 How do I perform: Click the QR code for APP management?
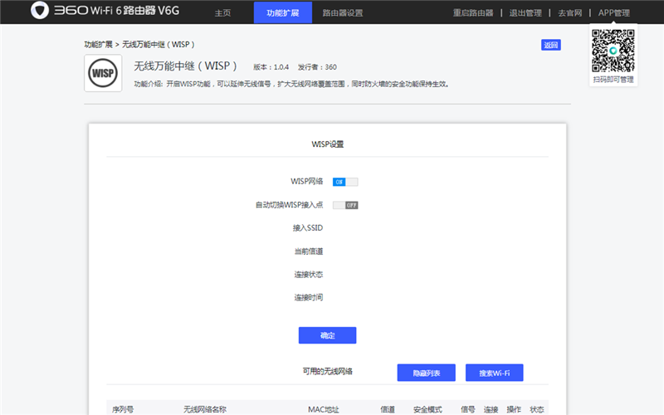[613, 51]
